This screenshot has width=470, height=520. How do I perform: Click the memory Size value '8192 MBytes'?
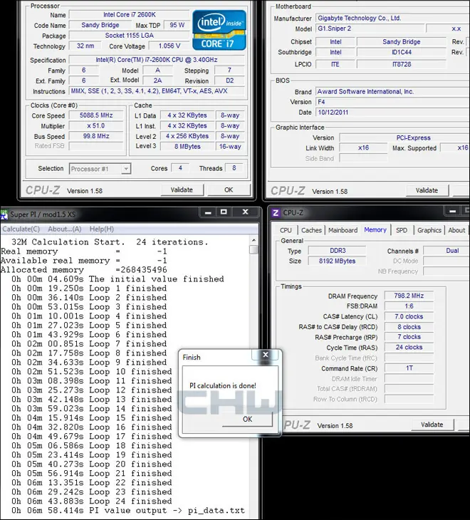click(x=338, y=261)
